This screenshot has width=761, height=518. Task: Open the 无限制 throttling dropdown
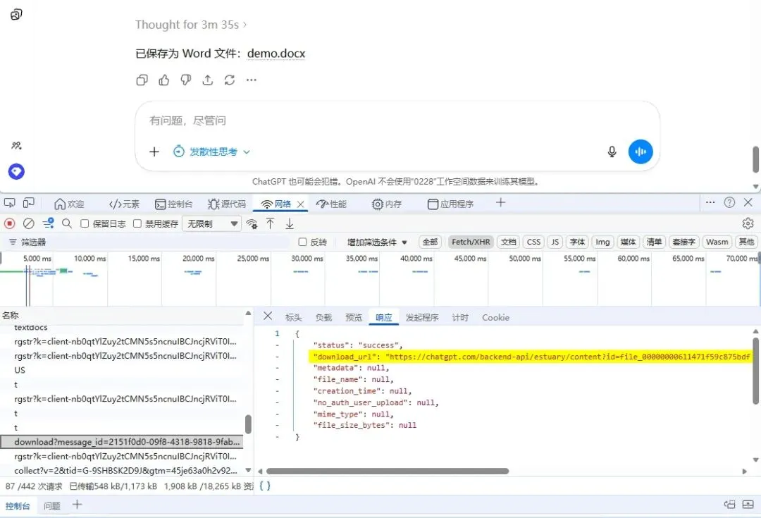[211, 224]
